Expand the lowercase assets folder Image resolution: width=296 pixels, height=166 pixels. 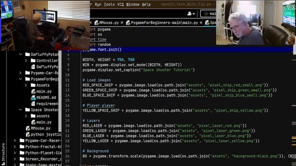pyautogui.click(x=26, y=116)
